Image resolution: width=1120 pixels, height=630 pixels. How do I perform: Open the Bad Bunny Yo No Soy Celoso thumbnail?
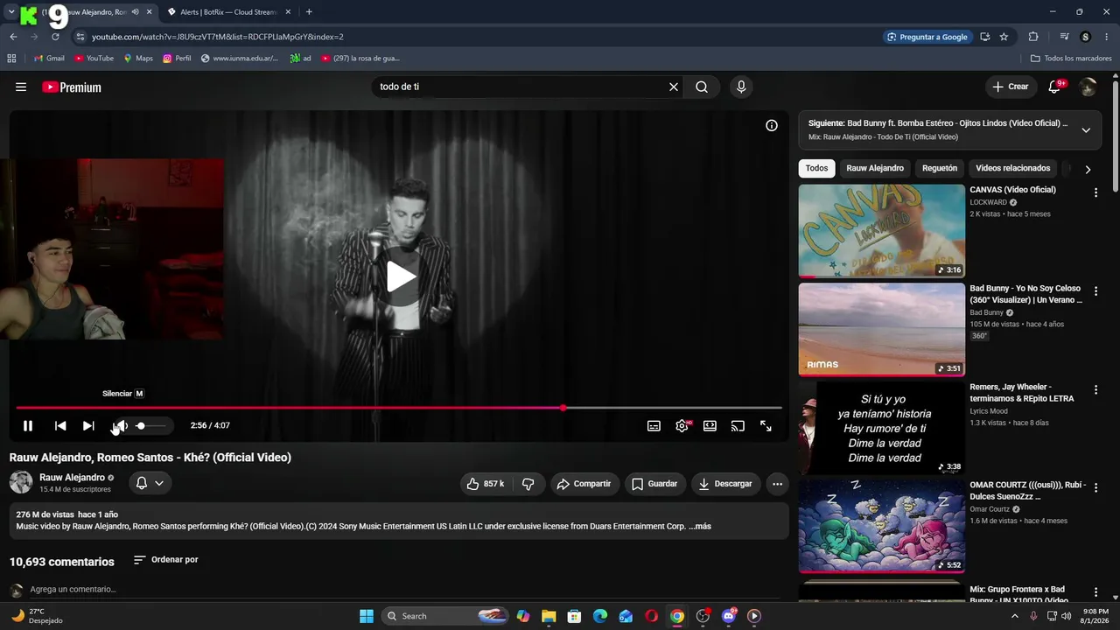(882, 330)
